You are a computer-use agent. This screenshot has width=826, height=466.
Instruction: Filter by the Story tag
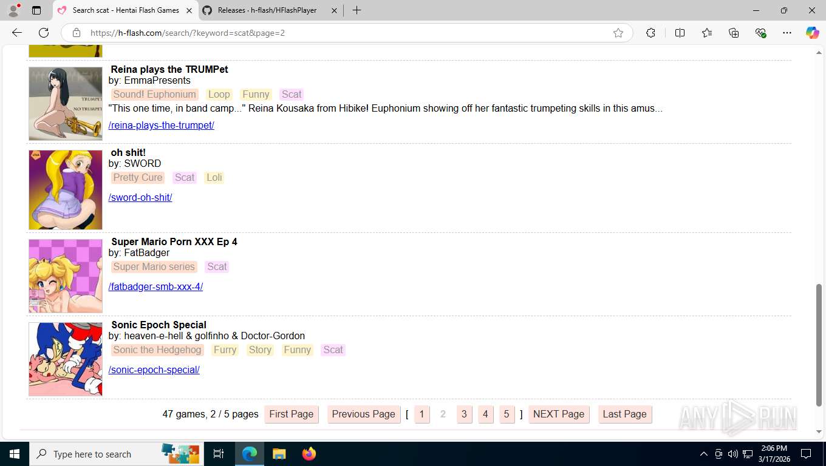tap(260, 349)
